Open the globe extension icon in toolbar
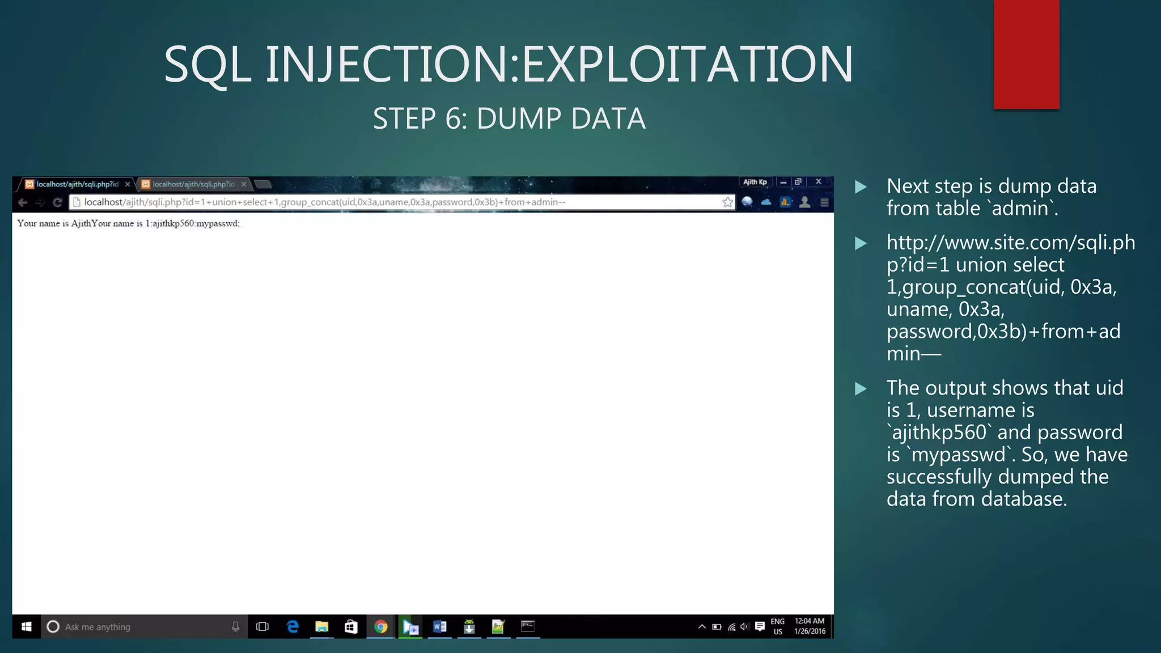Screen dimensions: 1161x653 (x=747, y=202)
